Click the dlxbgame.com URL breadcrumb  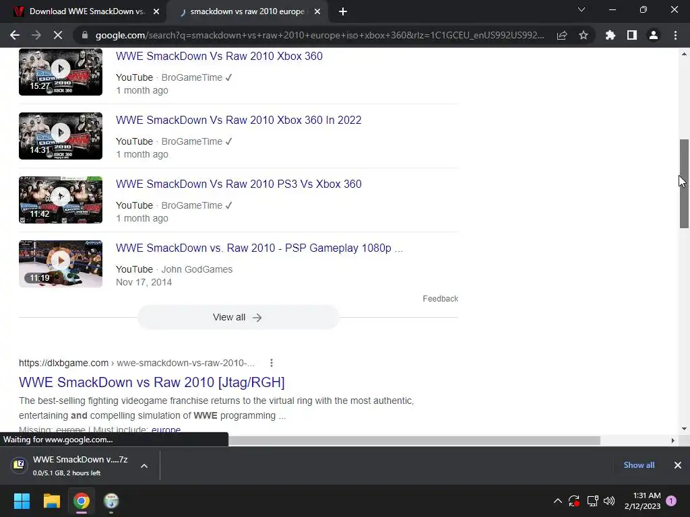pyautogui.click(x=137, y=363)
